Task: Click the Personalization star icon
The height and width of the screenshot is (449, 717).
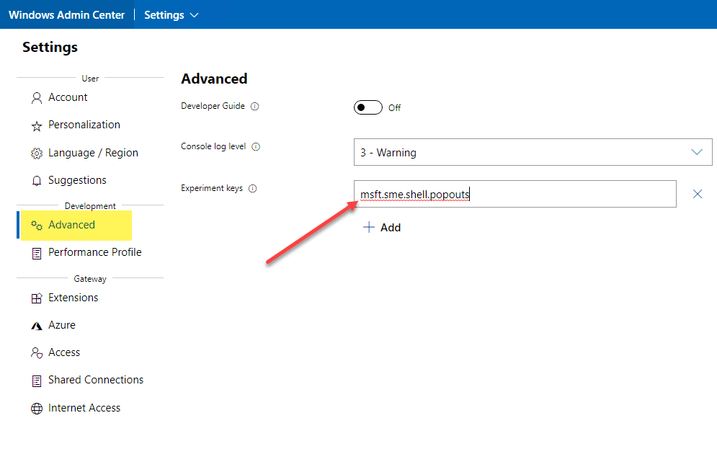Action: click(37, 126)
